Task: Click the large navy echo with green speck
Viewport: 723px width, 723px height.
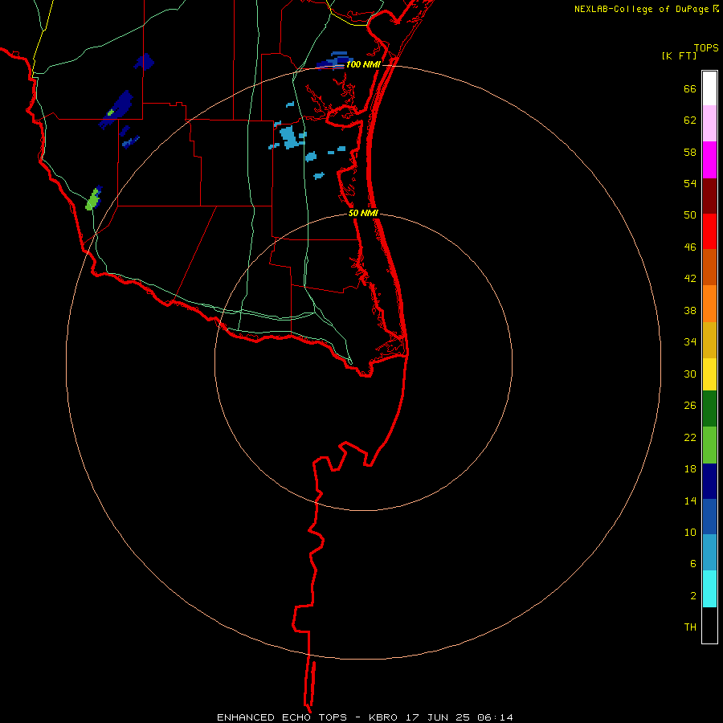Action: (116, 109)
